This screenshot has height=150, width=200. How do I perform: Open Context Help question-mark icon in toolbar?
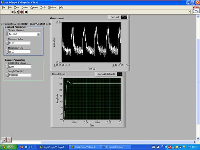(x=190, y=12)
